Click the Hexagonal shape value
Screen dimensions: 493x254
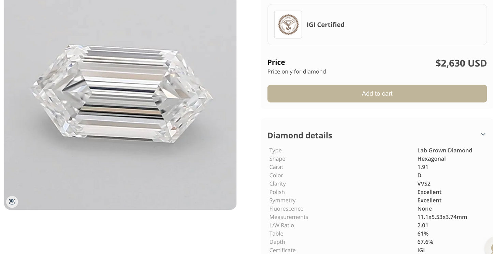[x=431, y=159]
